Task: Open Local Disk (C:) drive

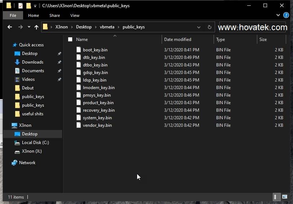Action: (x=35, y=143)
